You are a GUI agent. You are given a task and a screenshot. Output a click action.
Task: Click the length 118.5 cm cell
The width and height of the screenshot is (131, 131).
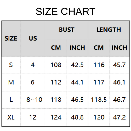click(99, 100)
